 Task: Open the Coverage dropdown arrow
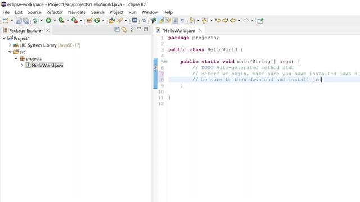[67, 21]
